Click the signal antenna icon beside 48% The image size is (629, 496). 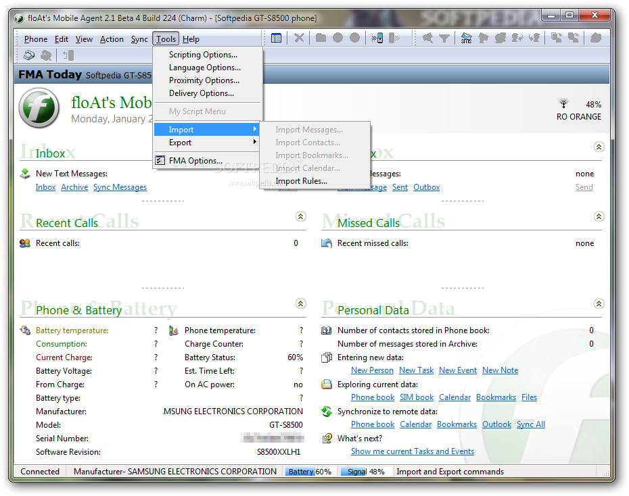tap(563, 104)
